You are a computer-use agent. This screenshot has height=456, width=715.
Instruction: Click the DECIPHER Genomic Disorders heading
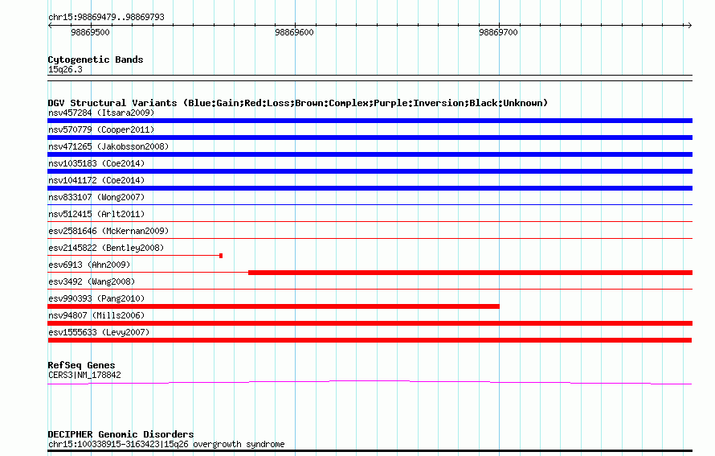[121, 434]
